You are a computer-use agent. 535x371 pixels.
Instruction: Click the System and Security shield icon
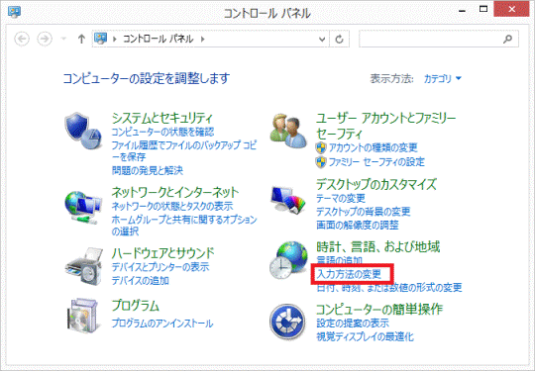point(83,132)
